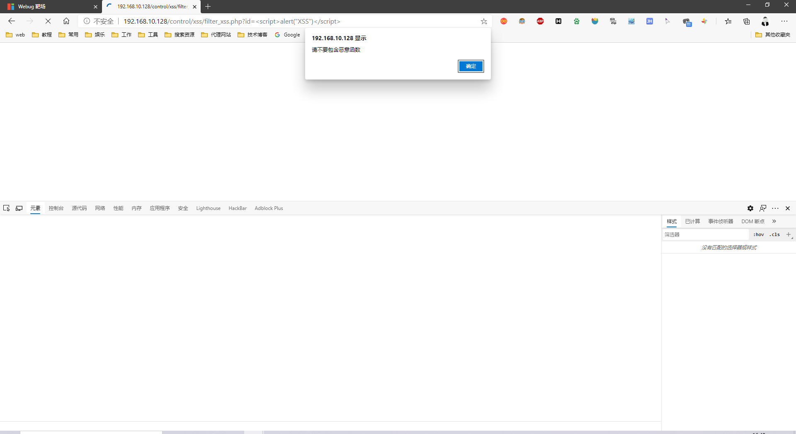Open the green paw print extension icon
This screenshot has width=796, height=434.
tap(577, 21)
